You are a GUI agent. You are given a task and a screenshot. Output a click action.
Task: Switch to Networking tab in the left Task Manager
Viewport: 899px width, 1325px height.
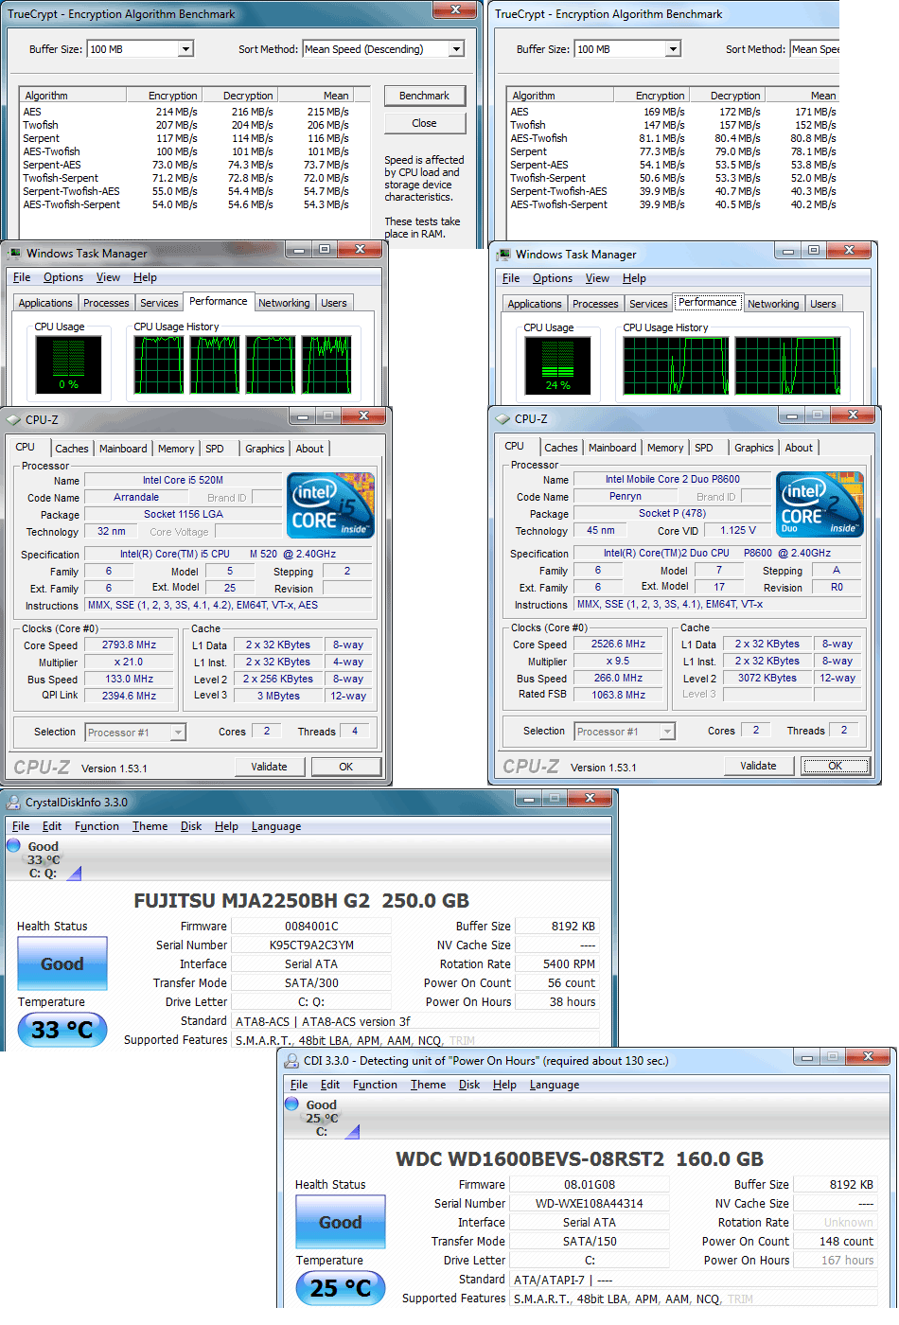pos(284,303)
